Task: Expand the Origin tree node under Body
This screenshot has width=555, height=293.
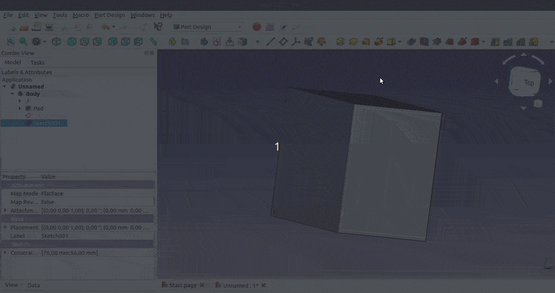Action: tap(20, 101)
